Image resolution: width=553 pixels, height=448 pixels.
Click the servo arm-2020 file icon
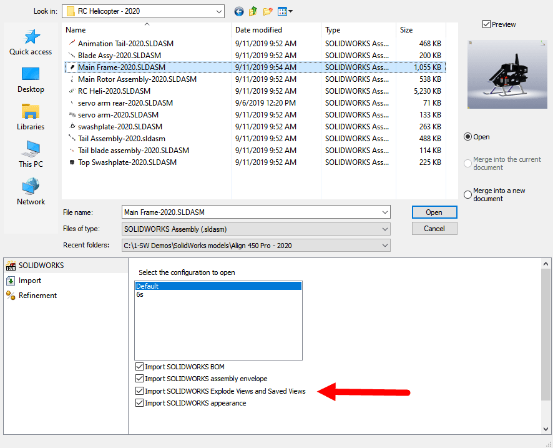(x=72, y=115)
